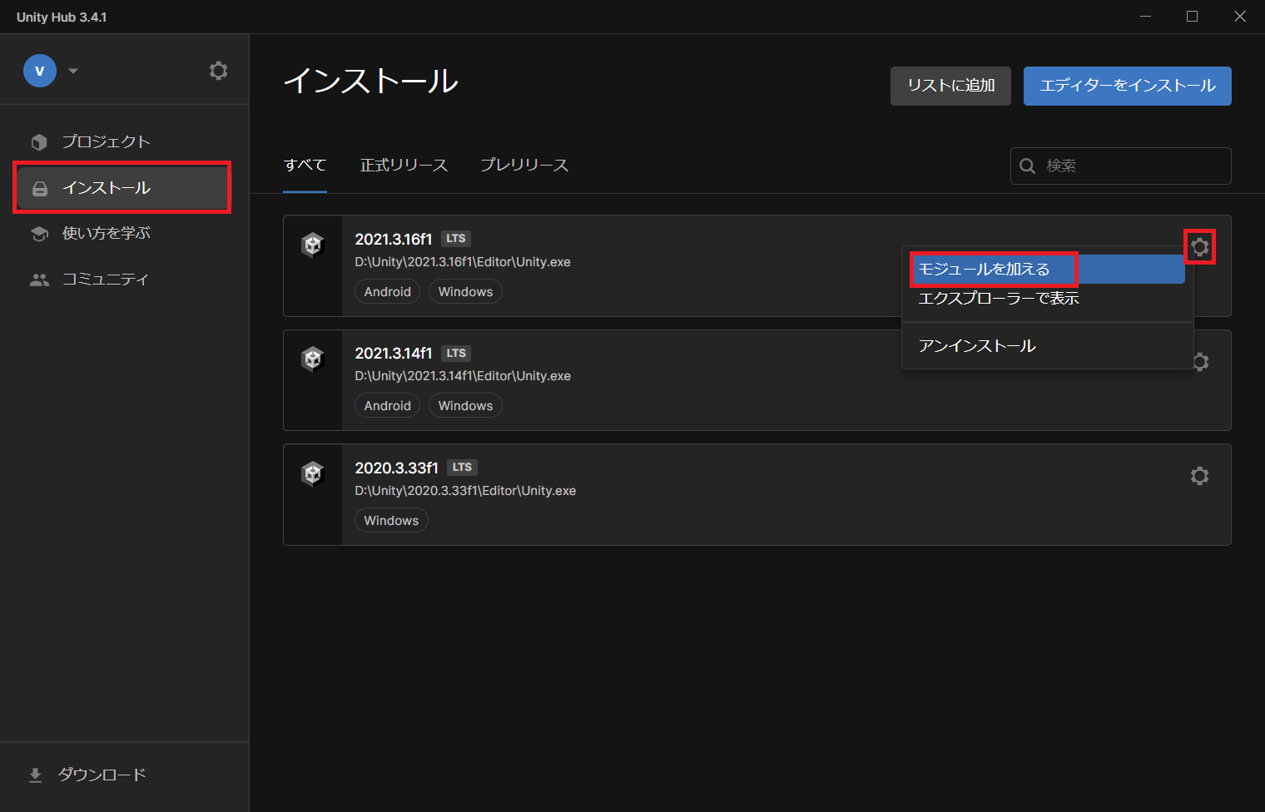This screenshot has width=1265, height=812.
Task: Click the LTS badge of 2020.3.33f1
Action: 462,468
